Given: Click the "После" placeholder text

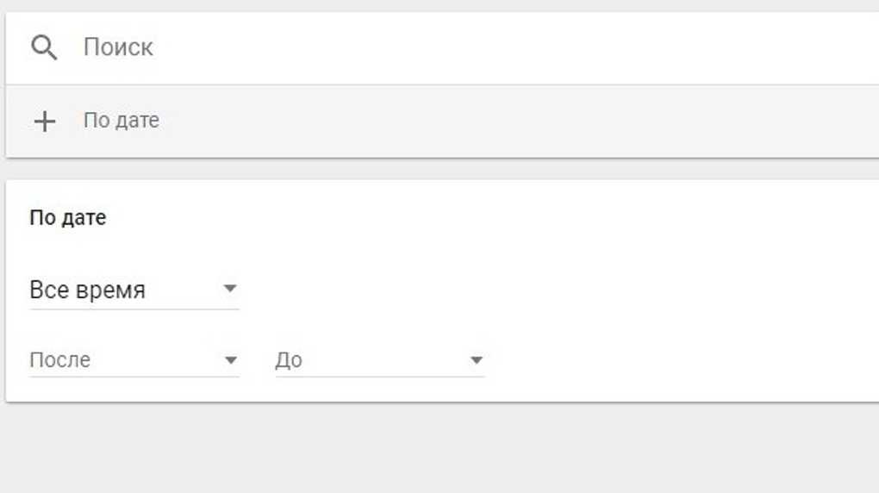Looking at the screenshot, I should point(60,360).
